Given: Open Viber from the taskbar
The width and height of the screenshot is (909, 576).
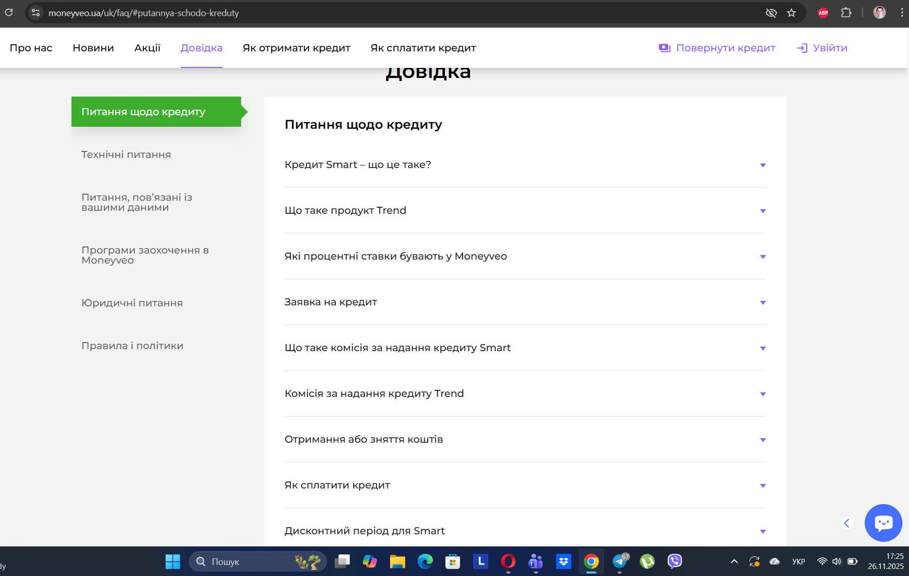Looking at the screenshot, I should point(674,561).
